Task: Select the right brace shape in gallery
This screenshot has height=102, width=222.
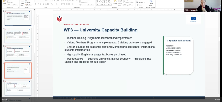Action: point(107,4)
